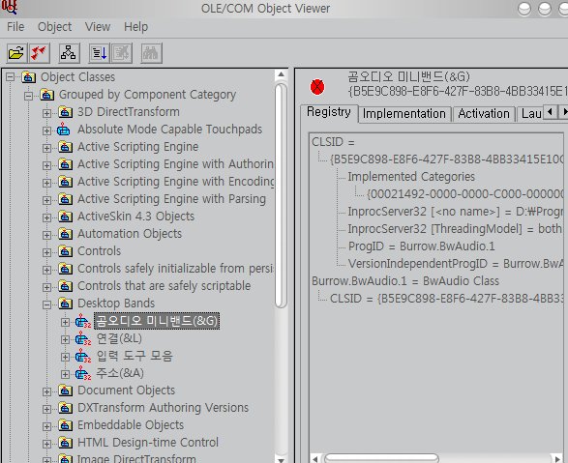The image size is (568, 463).
Task: Click the Desktop Bands folder icon
Action: click(65, 304)
